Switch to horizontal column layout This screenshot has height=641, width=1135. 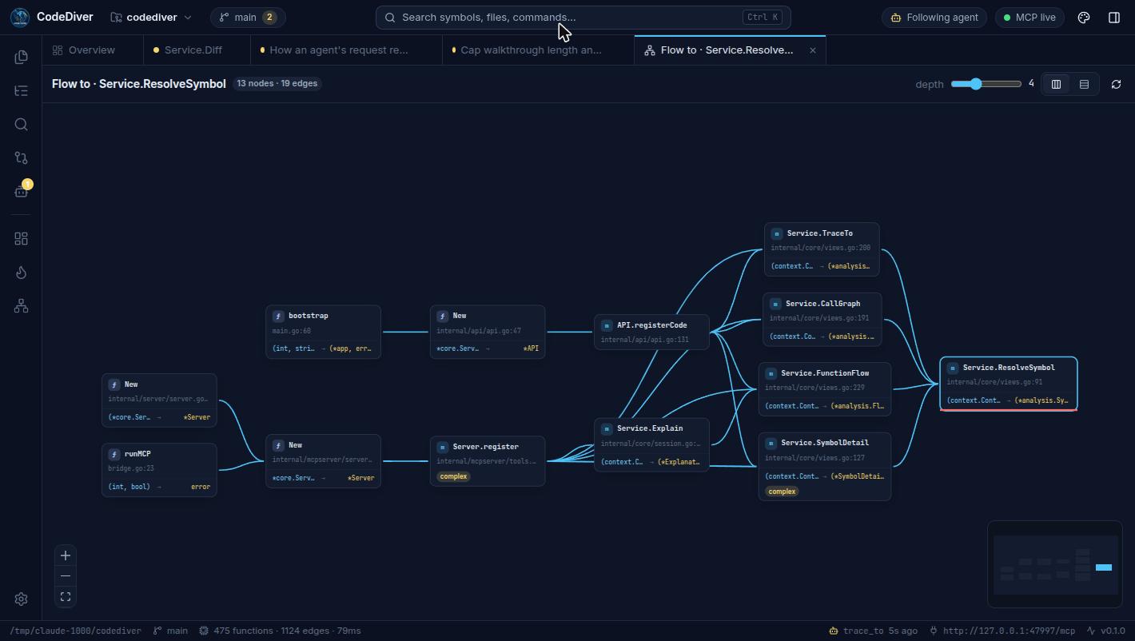1056,84
